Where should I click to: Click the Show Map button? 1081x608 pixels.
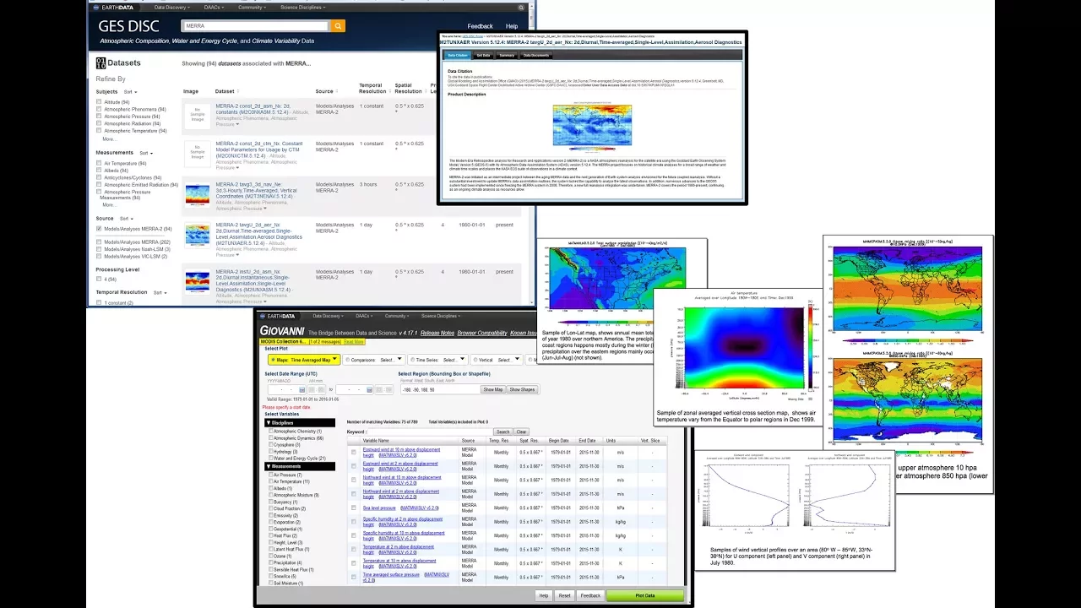[493, 389]
